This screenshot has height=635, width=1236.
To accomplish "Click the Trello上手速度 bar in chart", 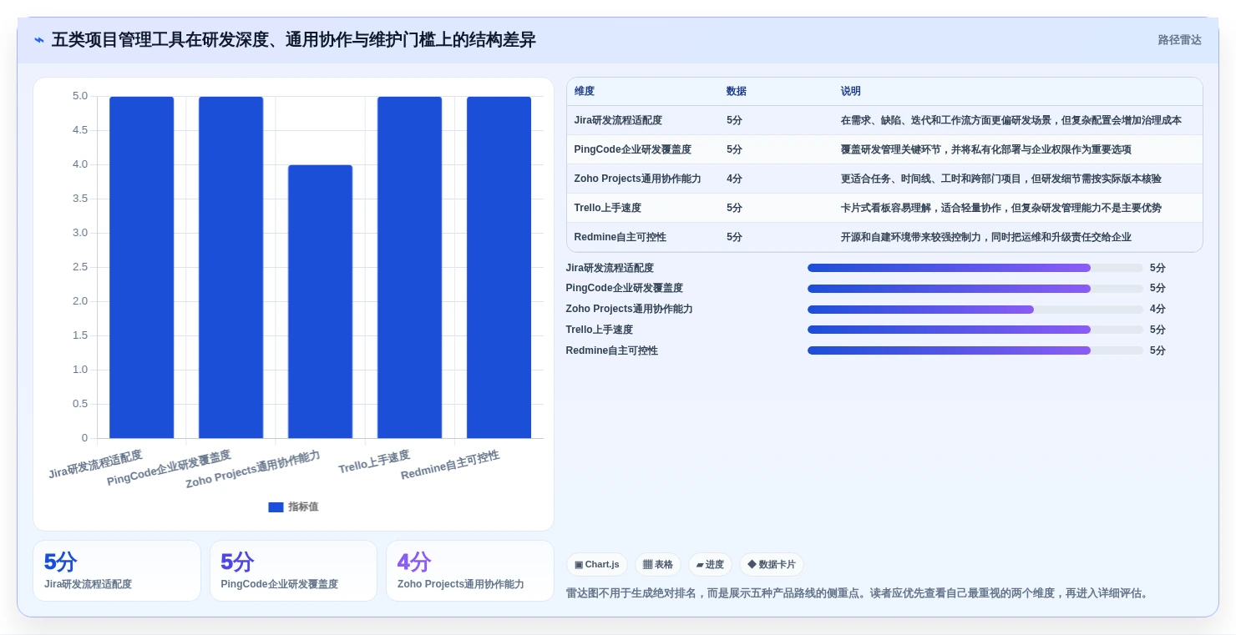I will coord(410,267).
